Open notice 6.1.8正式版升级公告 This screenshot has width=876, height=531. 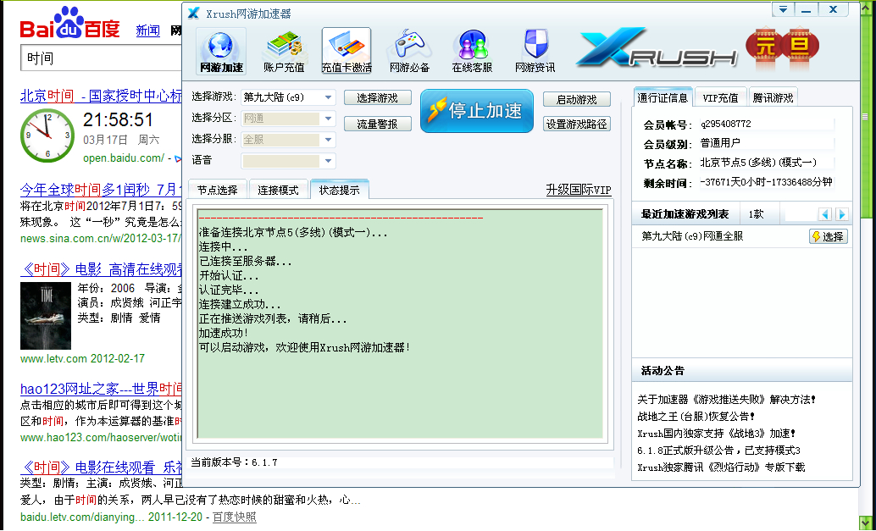coord(719,450)
